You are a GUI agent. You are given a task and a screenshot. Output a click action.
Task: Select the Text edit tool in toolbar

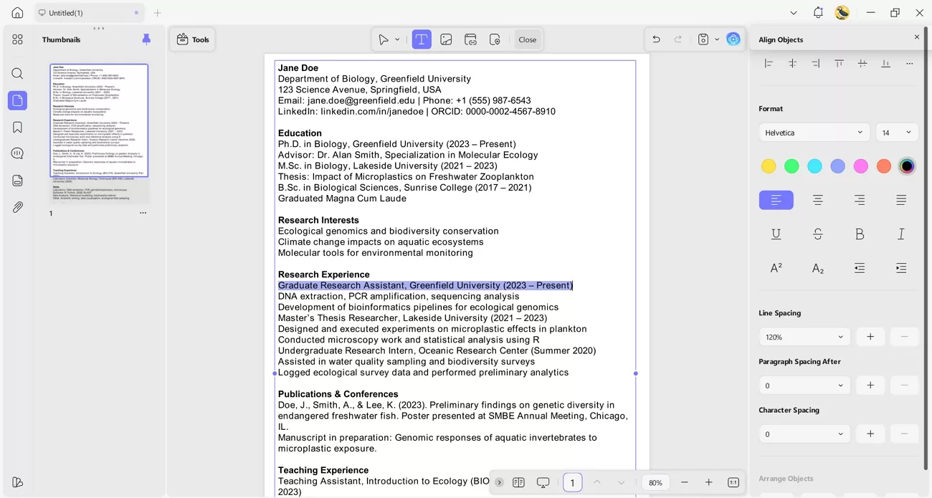tap(422, 39)
